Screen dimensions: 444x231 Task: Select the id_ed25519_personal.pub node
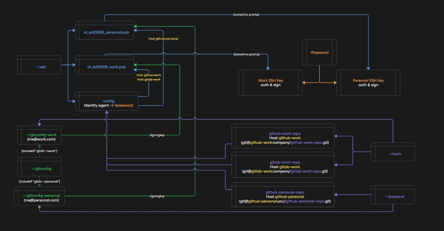(x=105, y=30)
